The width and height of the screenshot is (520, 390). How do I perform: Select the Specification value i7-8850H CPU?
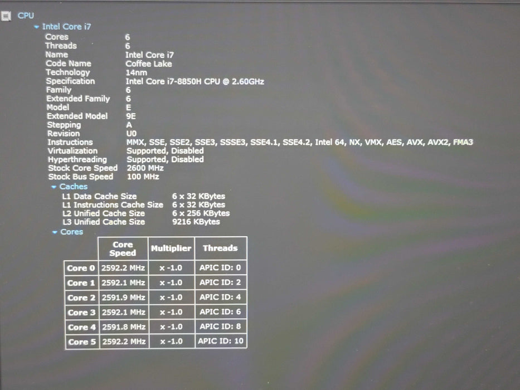195,81
